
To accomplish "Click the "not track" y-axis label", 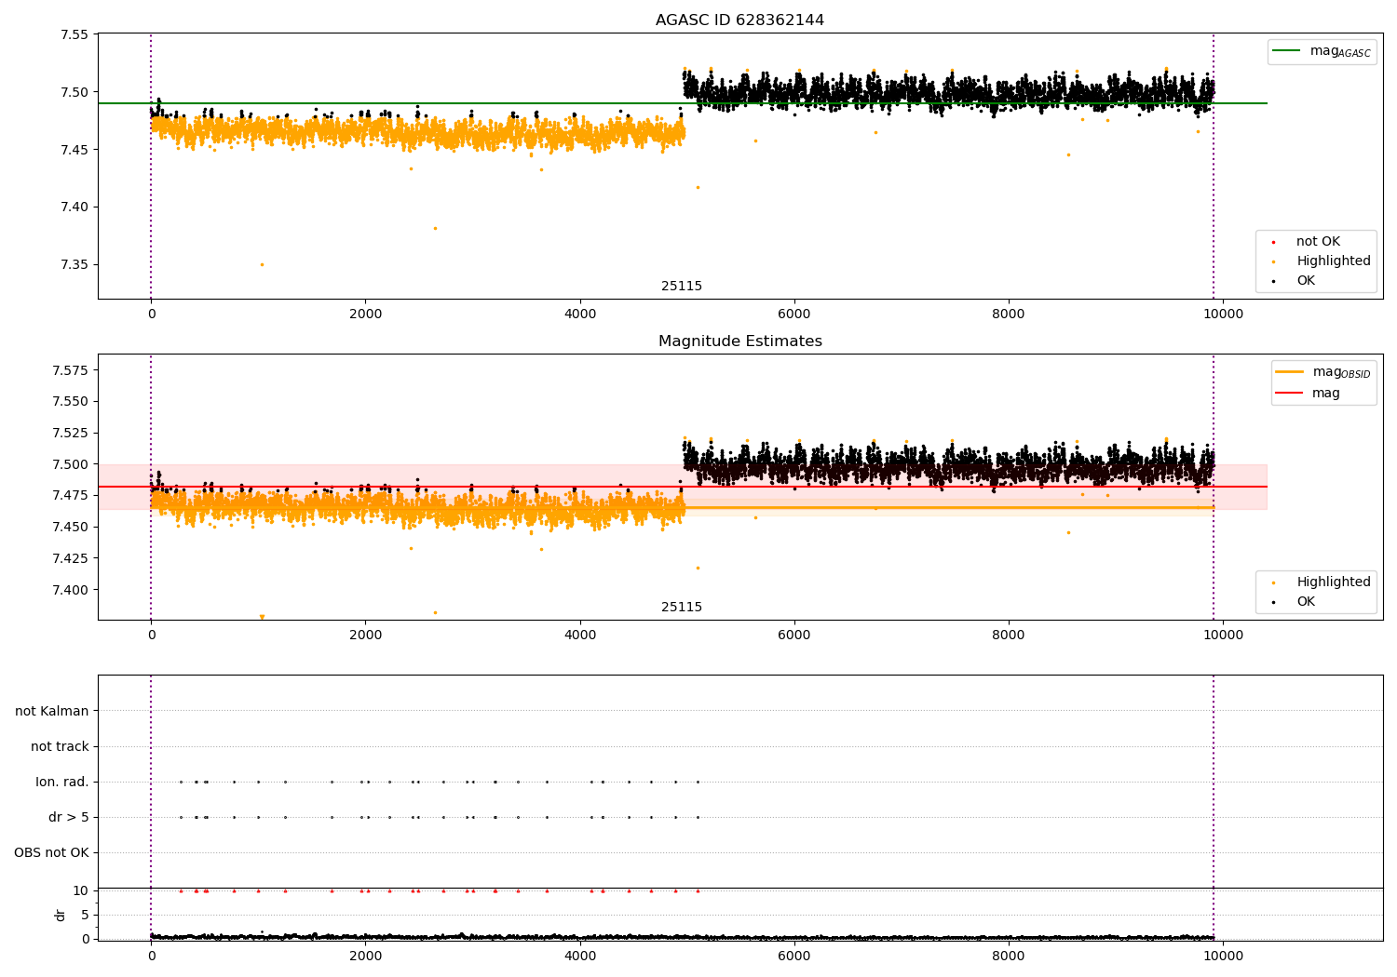I will coord(60,746).
